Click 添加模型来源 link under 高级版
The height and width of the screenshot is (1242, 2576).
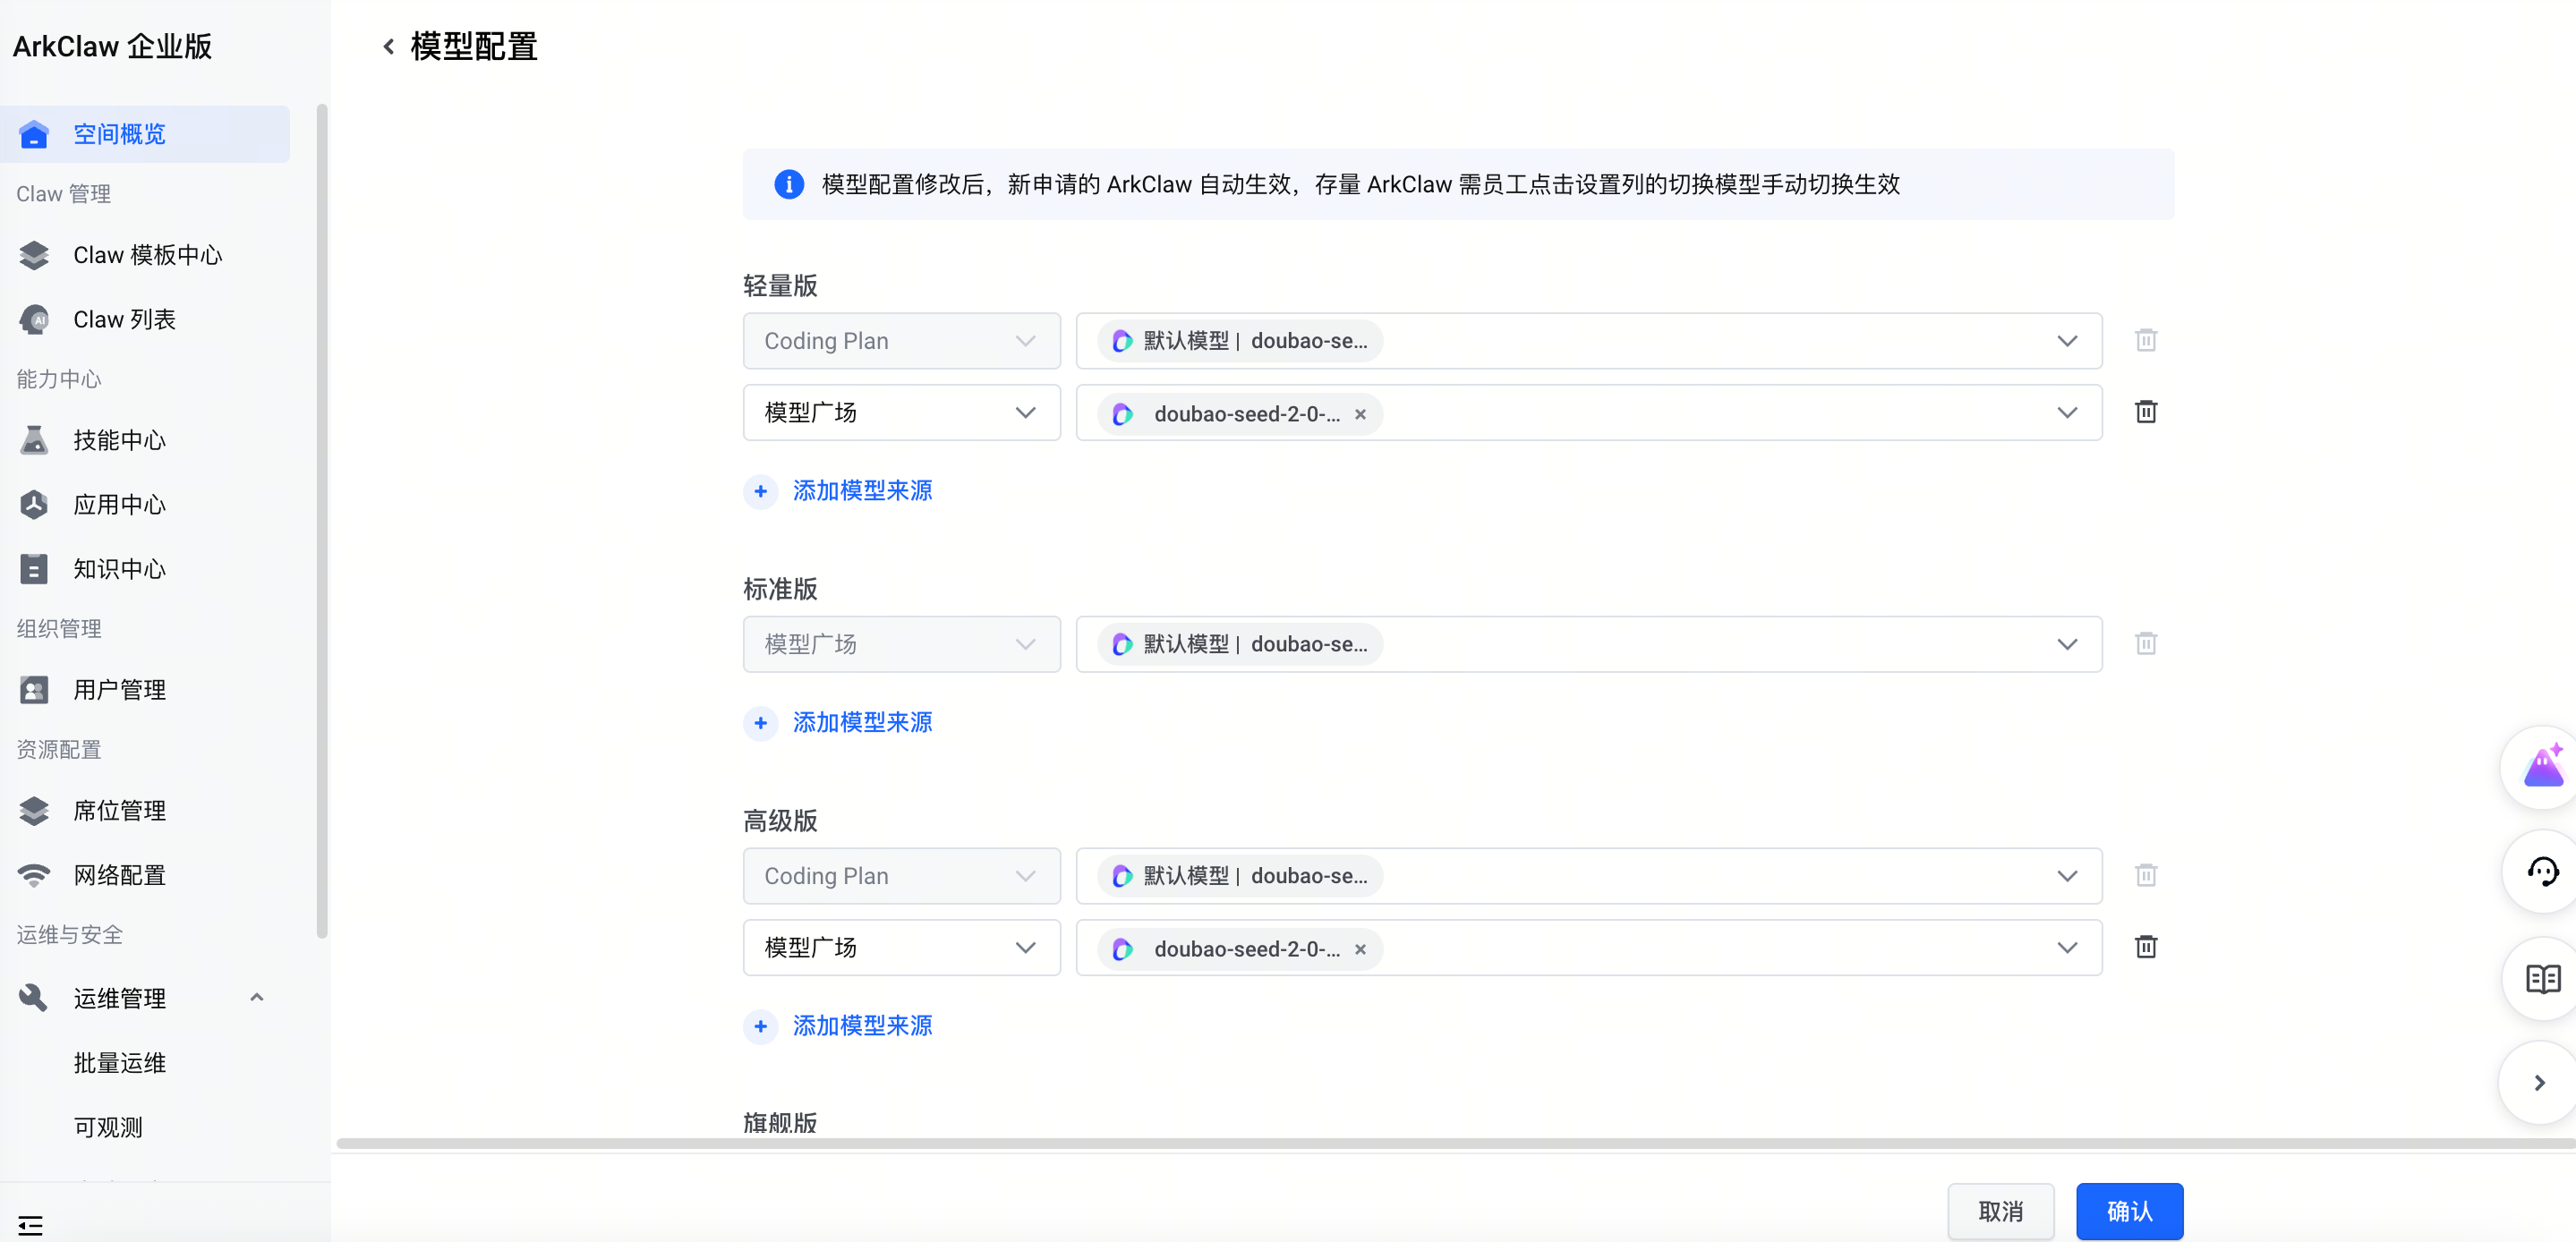coord(862,1026)
